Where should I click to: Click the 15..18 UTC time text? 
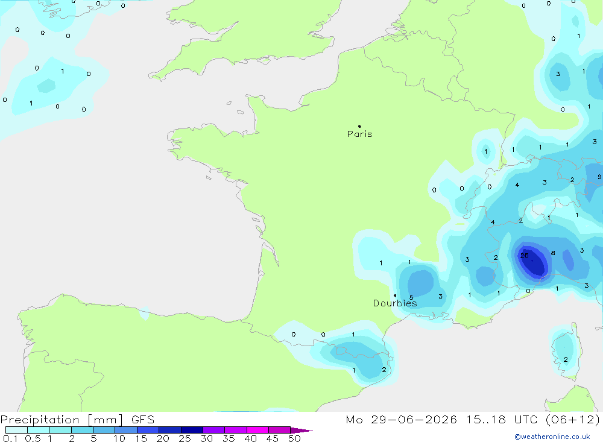coord(502,419)
